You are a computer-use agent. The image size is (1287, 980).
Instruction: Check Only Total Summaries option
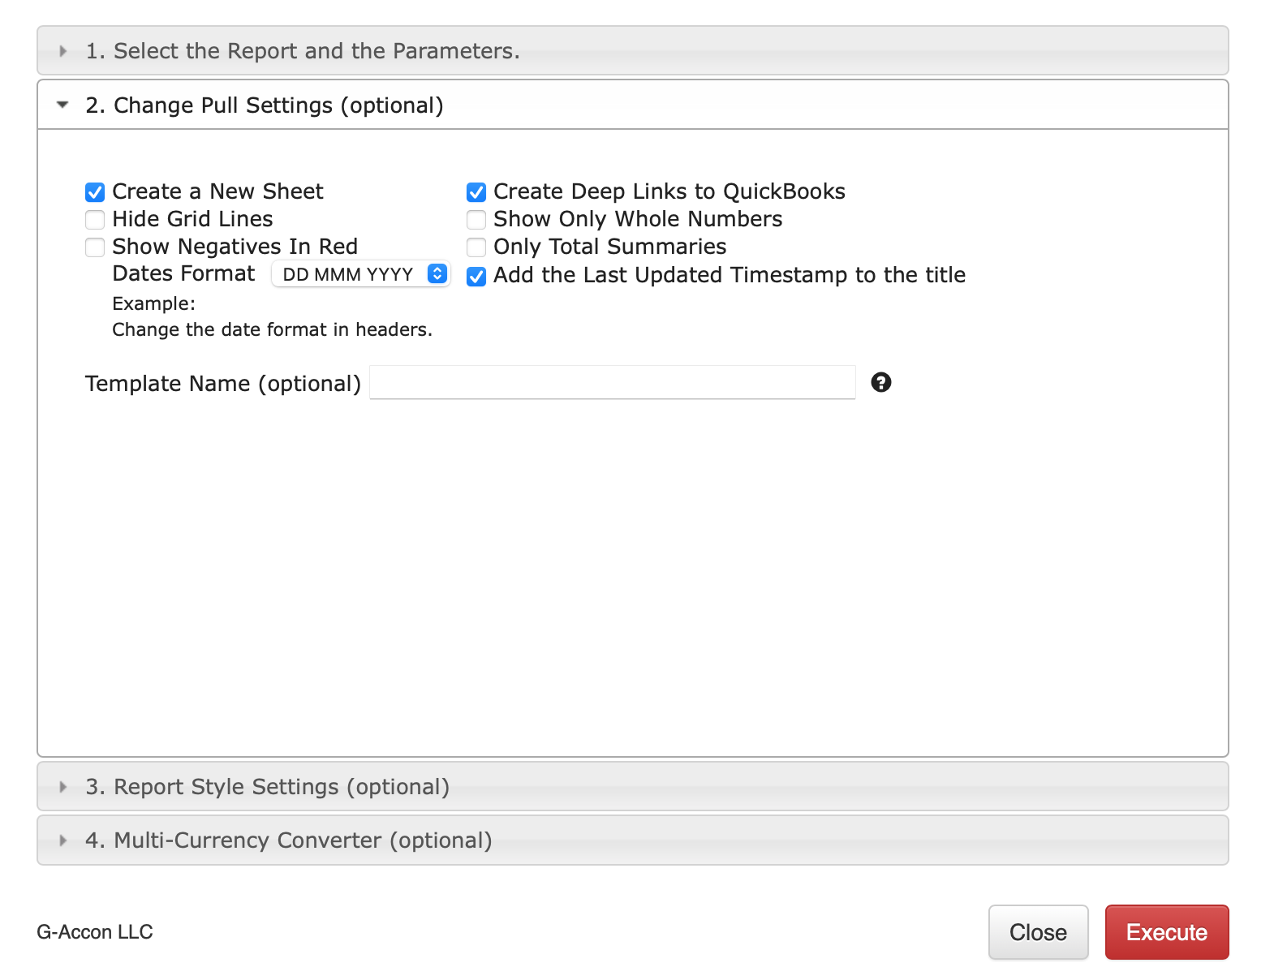click(x=476, y=247)
